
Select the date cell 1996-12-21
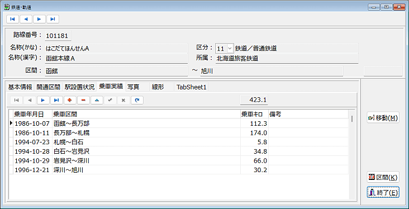coord(32,170)
